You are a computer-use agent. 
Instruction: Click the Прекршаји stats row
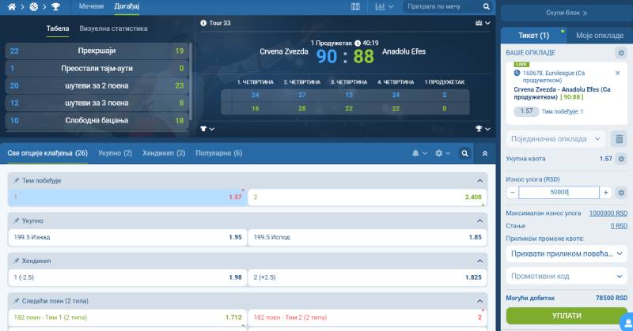(97, 51)
